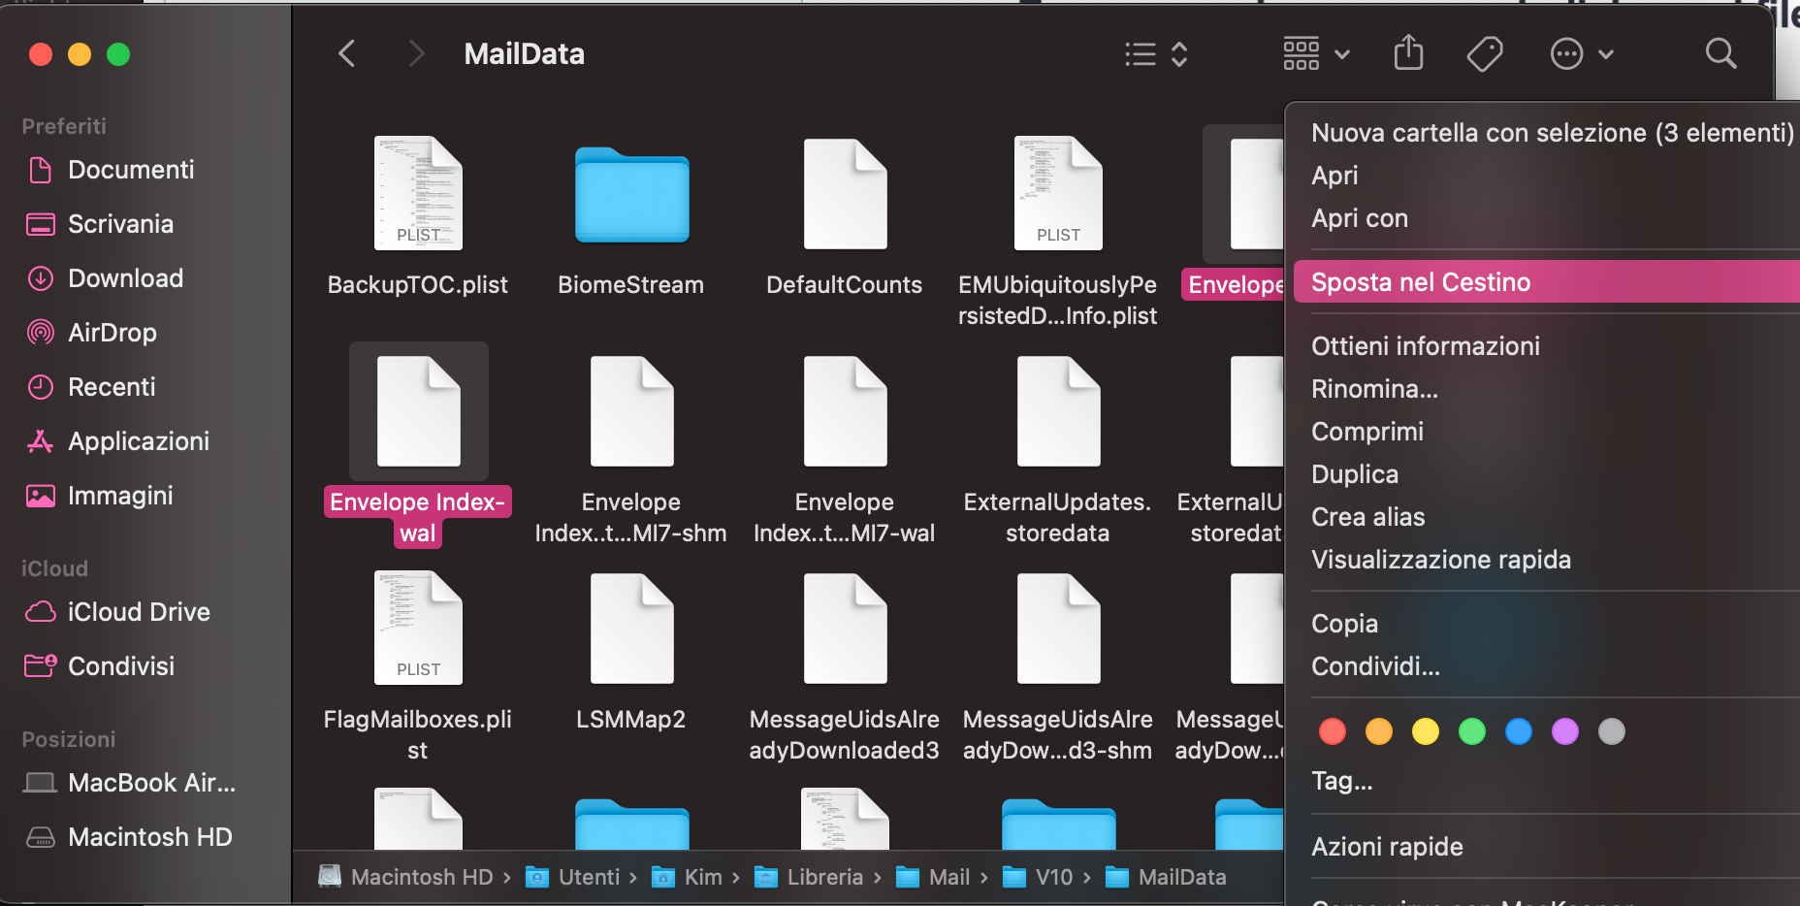Click the back navigation arrow

346,53
